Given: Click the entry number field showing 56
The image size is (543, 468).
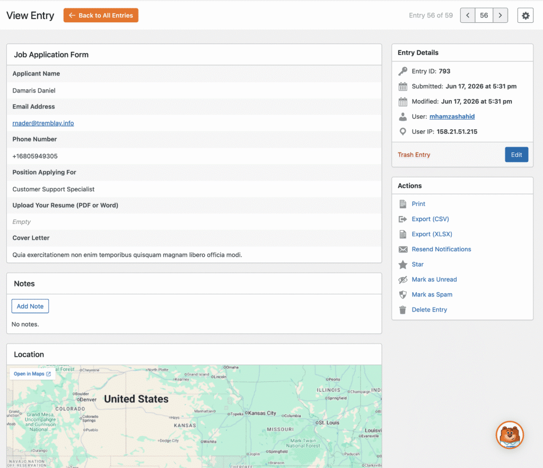Looking at the screenshot, I should (x=484, y=15).
